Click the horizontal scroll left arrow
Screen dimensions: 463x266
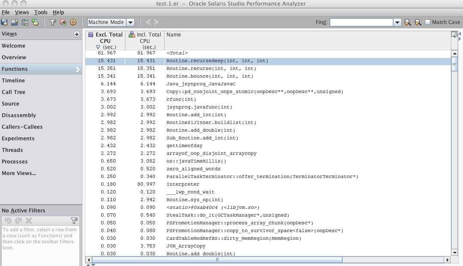point(88,260)
